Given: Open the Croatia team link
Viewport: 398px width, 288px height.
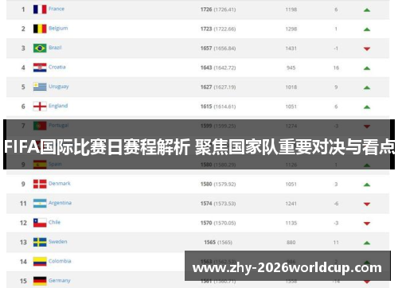Looking at the screenshot, I should [57, 67].
